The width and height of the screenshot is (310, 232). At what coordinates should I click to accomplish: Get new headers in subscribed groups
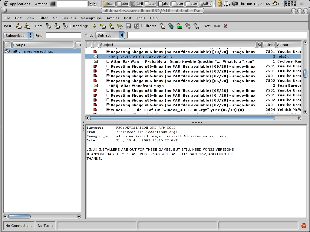tap(48, 26)
